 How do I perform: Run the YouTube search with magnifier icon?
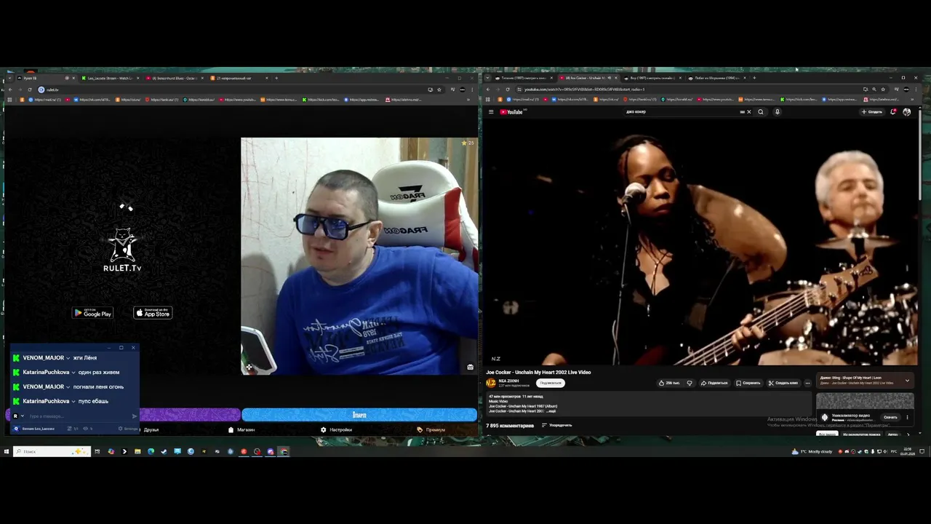coord(761,112)
